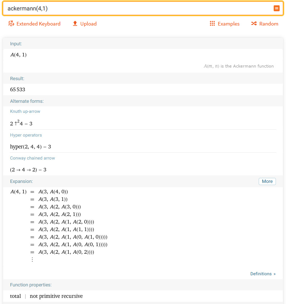Select the result value 65533
The image size is (286, 304).
pyautogui.click(x=18, y=89)
